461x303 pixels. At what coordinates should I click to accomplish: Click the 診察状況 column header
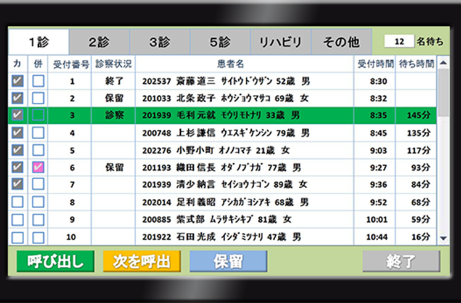click(114, 64)
